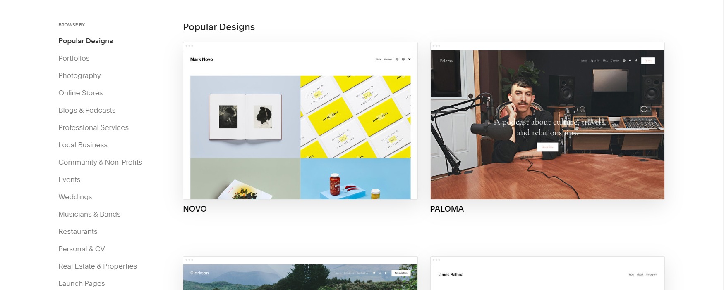Open Local Business category
Screen dimensions: 724x290
[83, 145]
